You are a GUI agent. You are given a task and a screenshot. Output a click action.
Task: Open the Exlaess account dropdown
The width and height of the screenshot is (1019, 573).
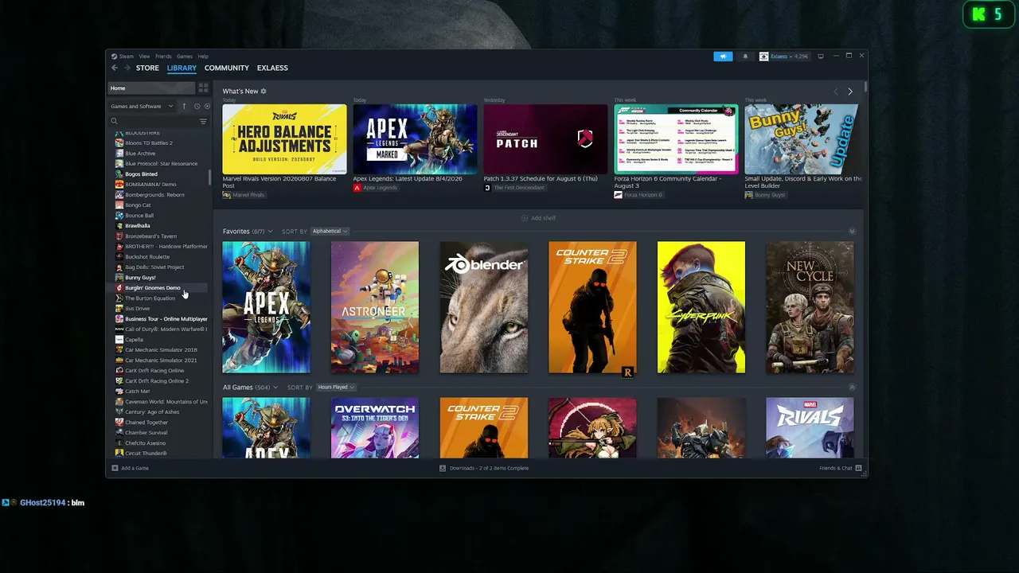(784, 57)
